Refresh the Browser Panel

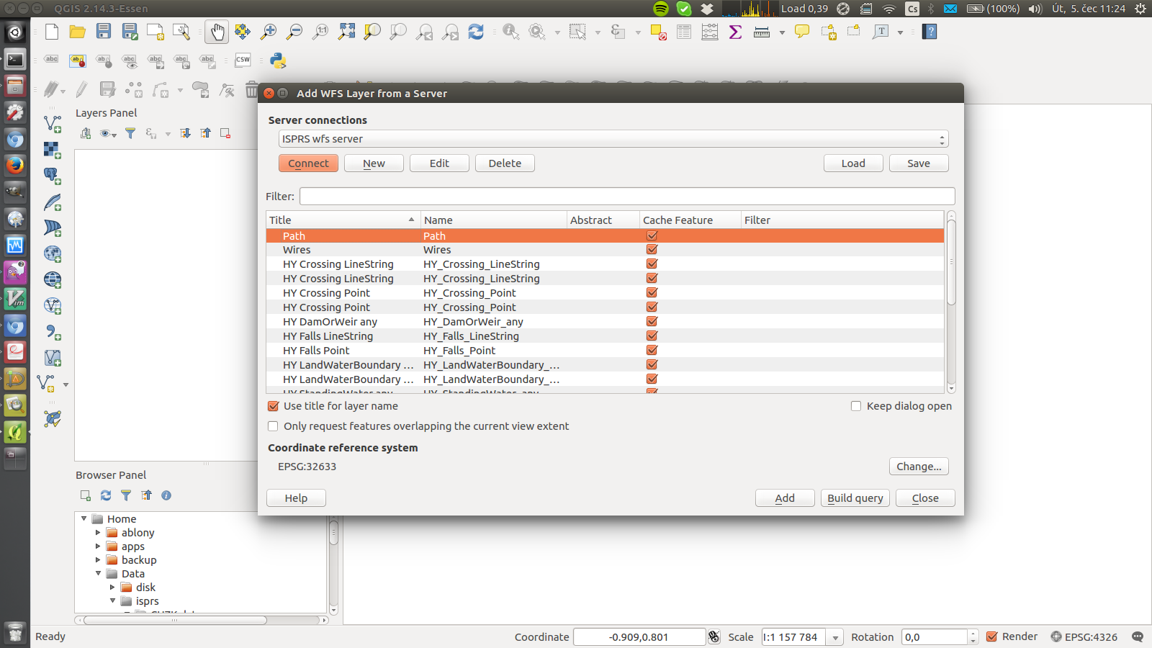pos(106,495)
